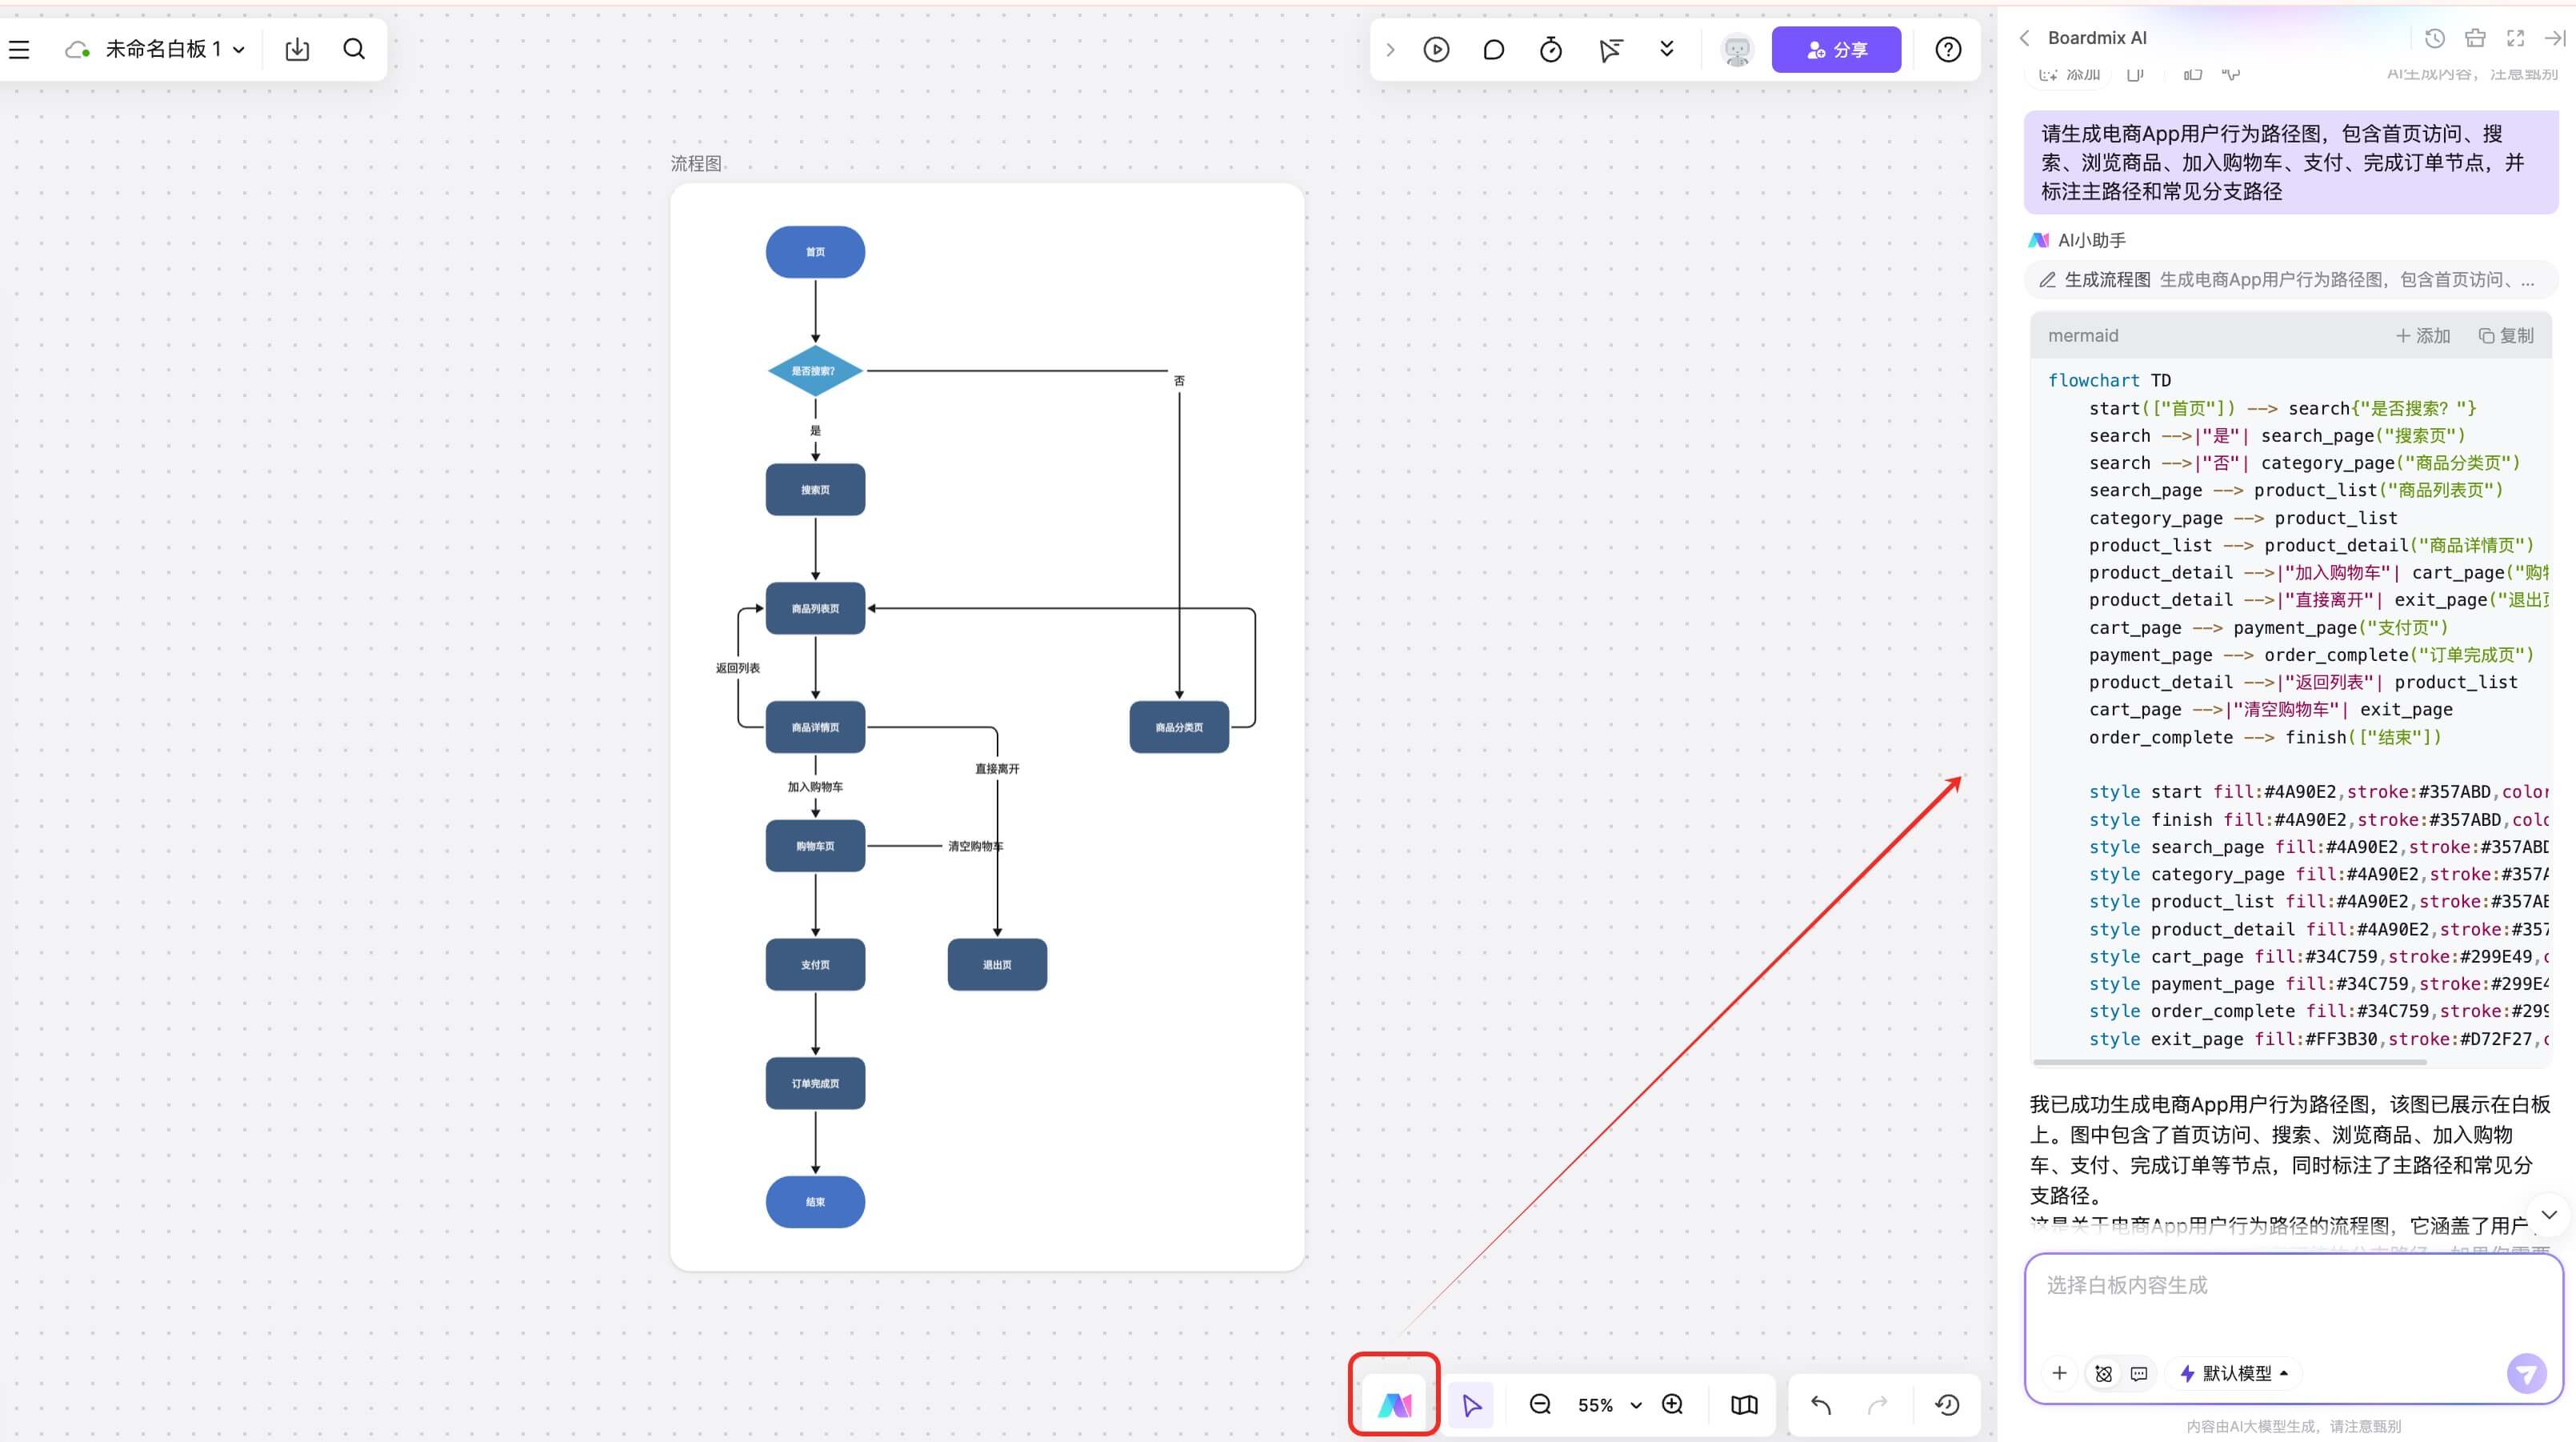Expand the 未命名白板 1 title dropdown
Image resolution: width=2576 pixels, height=1442 pixels.
tap(239, 50)
